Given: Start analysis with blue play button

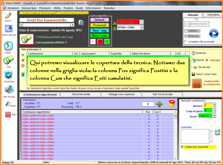Looking at the screenshot, I should tap(214, 33).
